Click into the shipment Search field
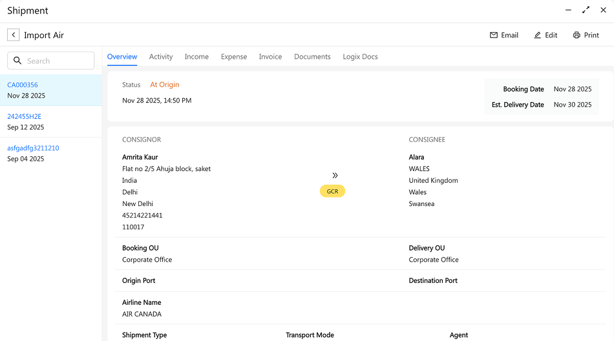The width and height of the screenshot is (614, 341). pyautogui.click(x=58, y=61)
